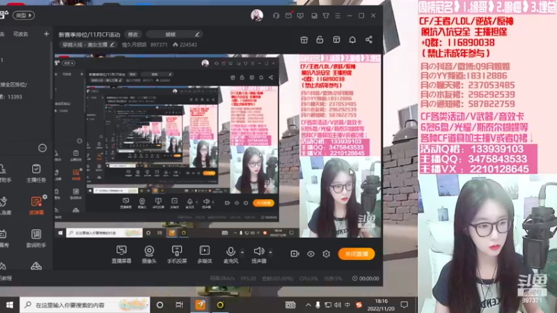Open Windows notification center
The image size is (557, 313).
click(x=405, y=305)
